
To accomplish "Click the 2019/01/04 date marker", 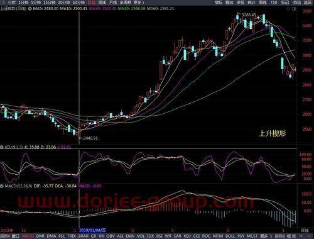I will click(x=92, y=230).
